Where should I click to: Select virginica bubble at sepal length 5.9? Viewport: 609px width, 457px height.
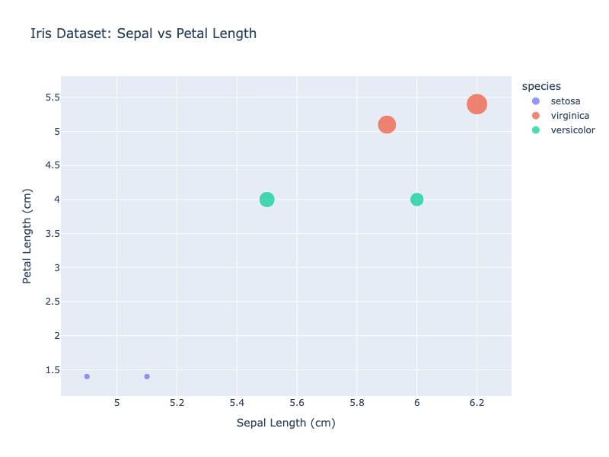387,124
